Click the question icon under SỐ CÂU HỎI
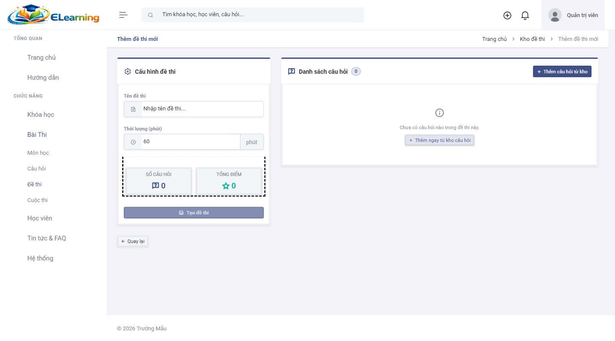 click(155, 186)
